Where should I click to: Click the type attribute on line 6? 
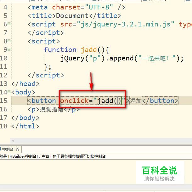pyautogui.click(x=185, y=25)
